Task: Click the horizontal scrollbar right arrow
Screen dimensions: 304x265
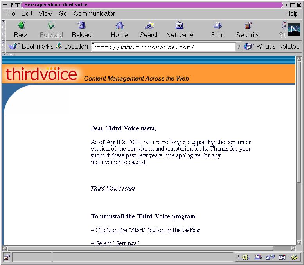Action: click(x=293, y=248)
